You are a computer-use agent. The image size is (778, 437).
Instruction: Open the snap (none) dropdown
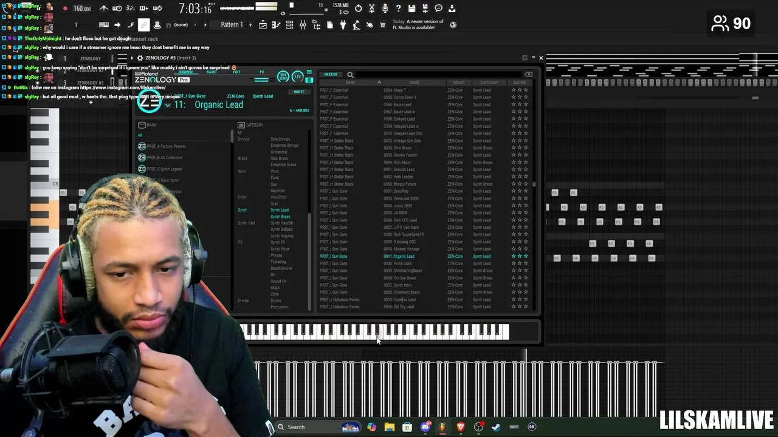click(185, 25)
